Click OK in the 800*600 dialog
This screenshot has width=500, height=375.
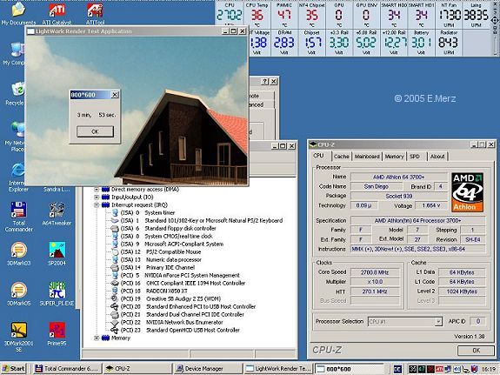95,131
